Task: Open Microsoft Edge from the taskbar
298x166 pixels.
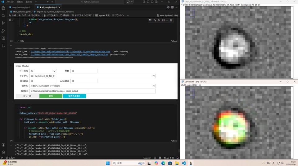Action: pos(163,163)
